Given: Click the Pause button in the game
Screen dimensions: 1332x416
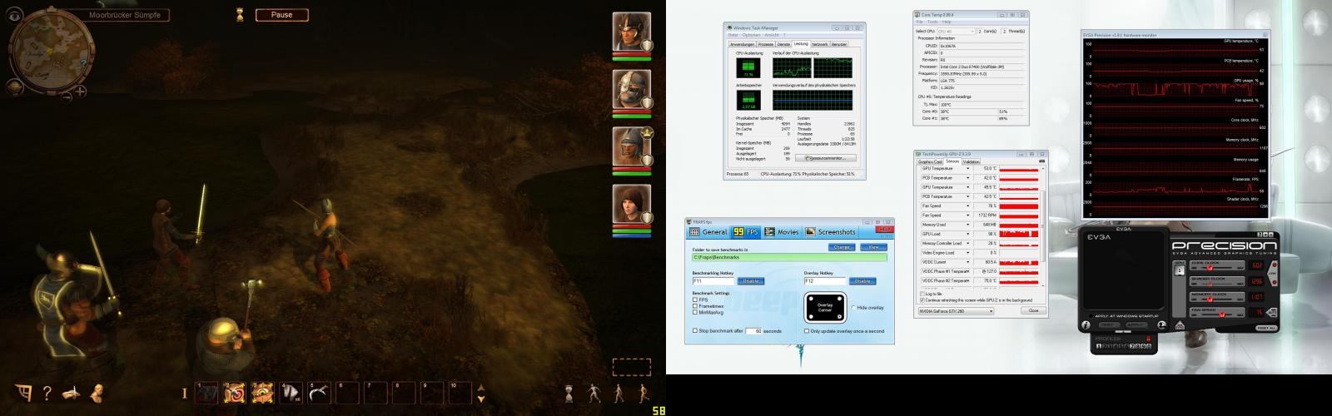Looking at the screenshot, I should click(281, 14).
